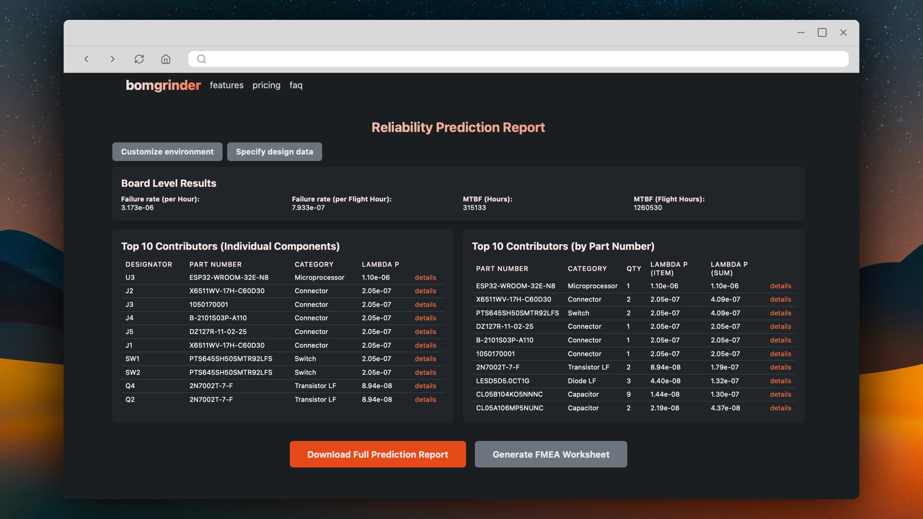
Task: Open details for ESP32-WROOM-32E-N8 by part number
Action: pyautogui.click(x=780, y=286)
